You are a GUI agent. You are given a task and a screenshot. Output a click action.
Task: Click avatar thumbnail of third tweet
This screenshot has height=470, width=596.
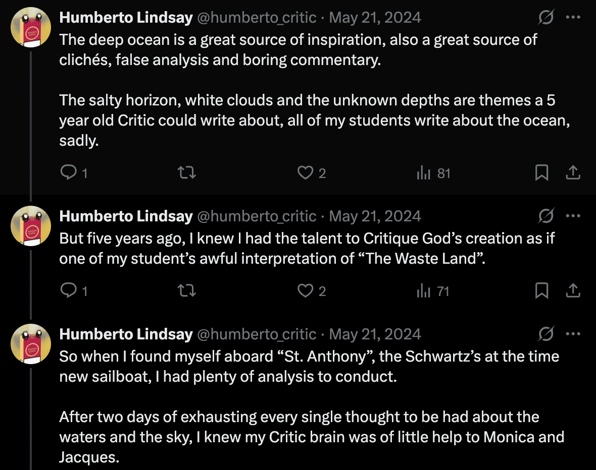coord(31,344)
